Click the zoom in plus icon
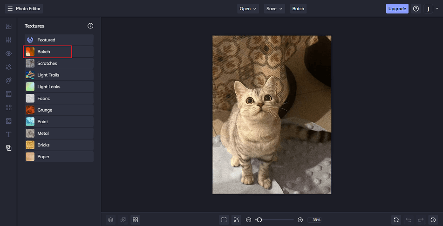 click(300, 220)
